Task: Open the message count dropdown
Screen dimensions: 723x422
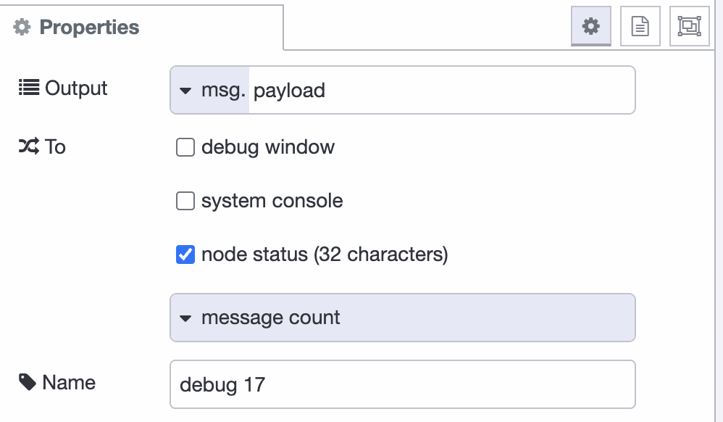Action: [402, 318]
